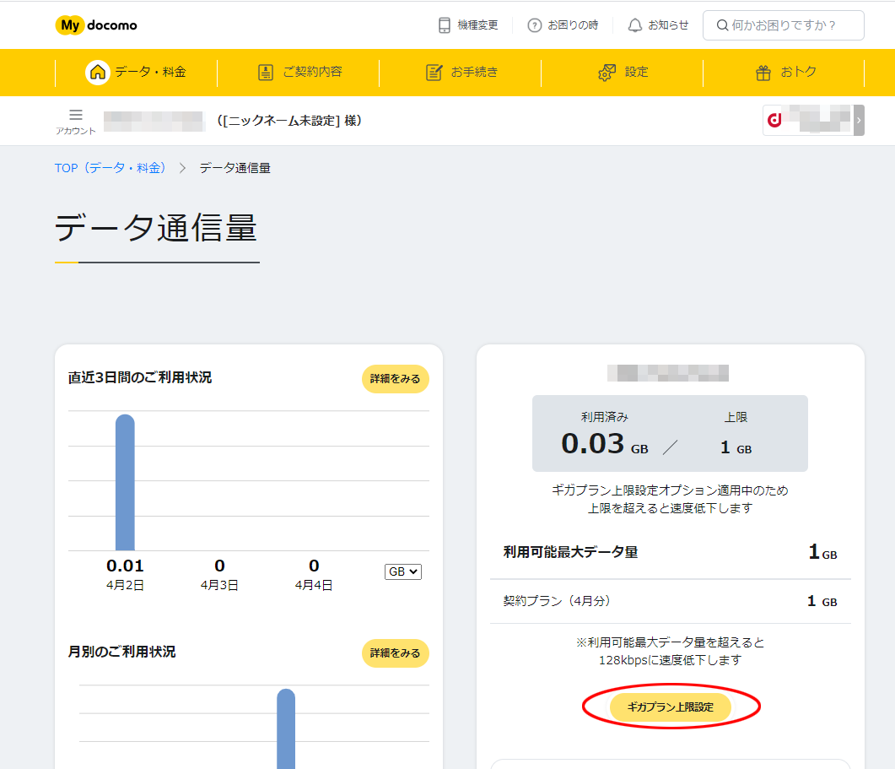
Task: Expand the d account arrow
Action: [859, 120]
